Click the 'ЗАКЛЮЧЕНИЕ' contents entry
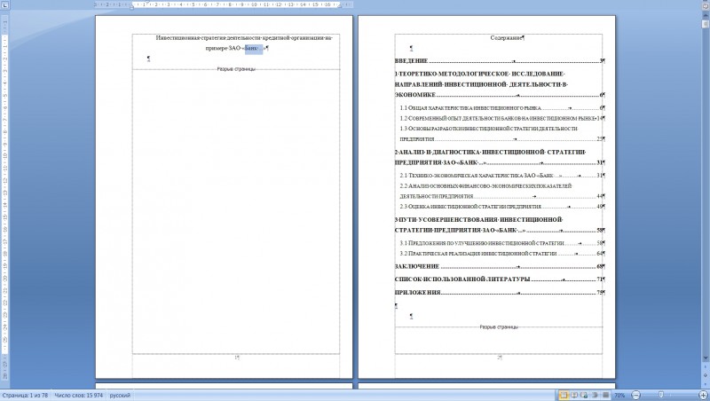This screenshot has width=710, height=401. pos(500,266)
